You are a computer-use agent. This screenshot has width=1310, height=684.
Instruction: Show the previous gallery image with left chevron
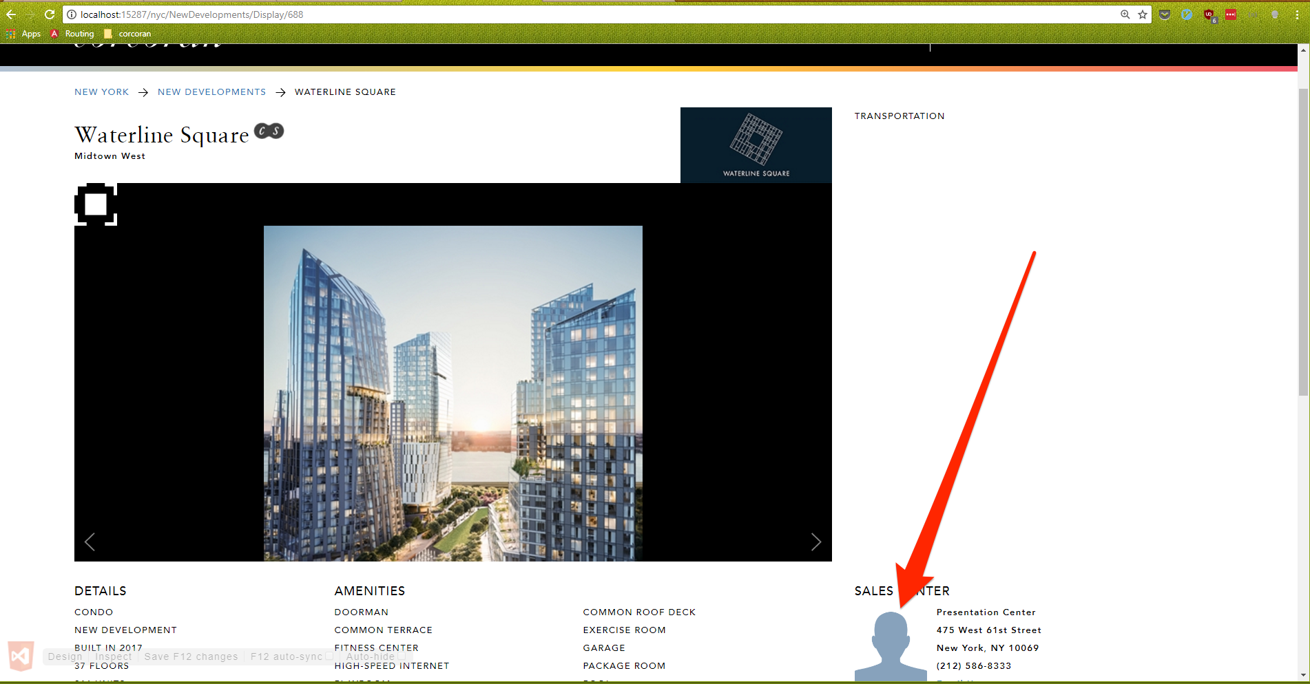[90, 542]
